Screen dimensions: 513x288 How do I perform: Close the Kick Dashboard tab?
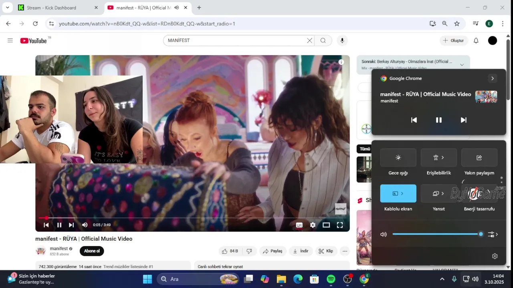(x=96, y=8)
